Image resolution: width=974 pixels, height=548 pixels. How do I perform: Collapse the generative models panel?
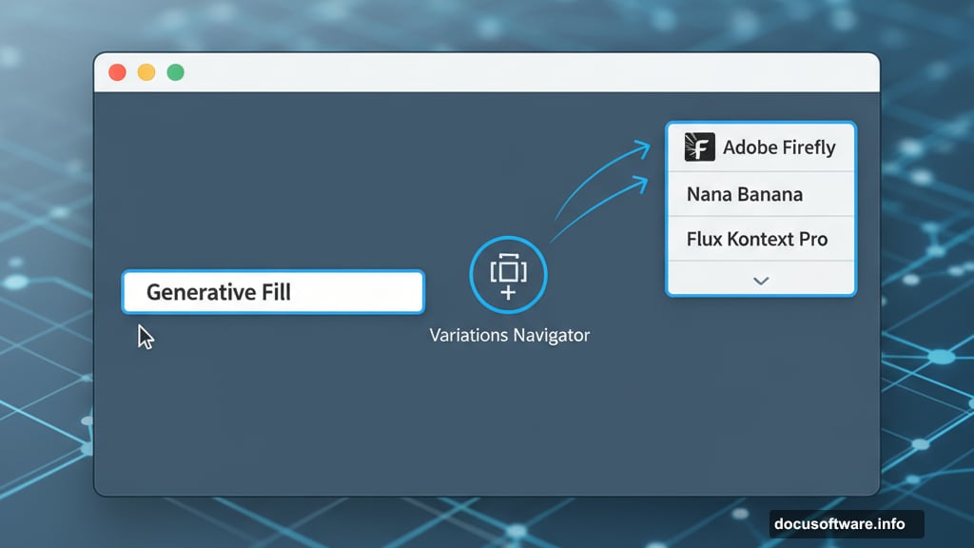(x=759, y=281)
